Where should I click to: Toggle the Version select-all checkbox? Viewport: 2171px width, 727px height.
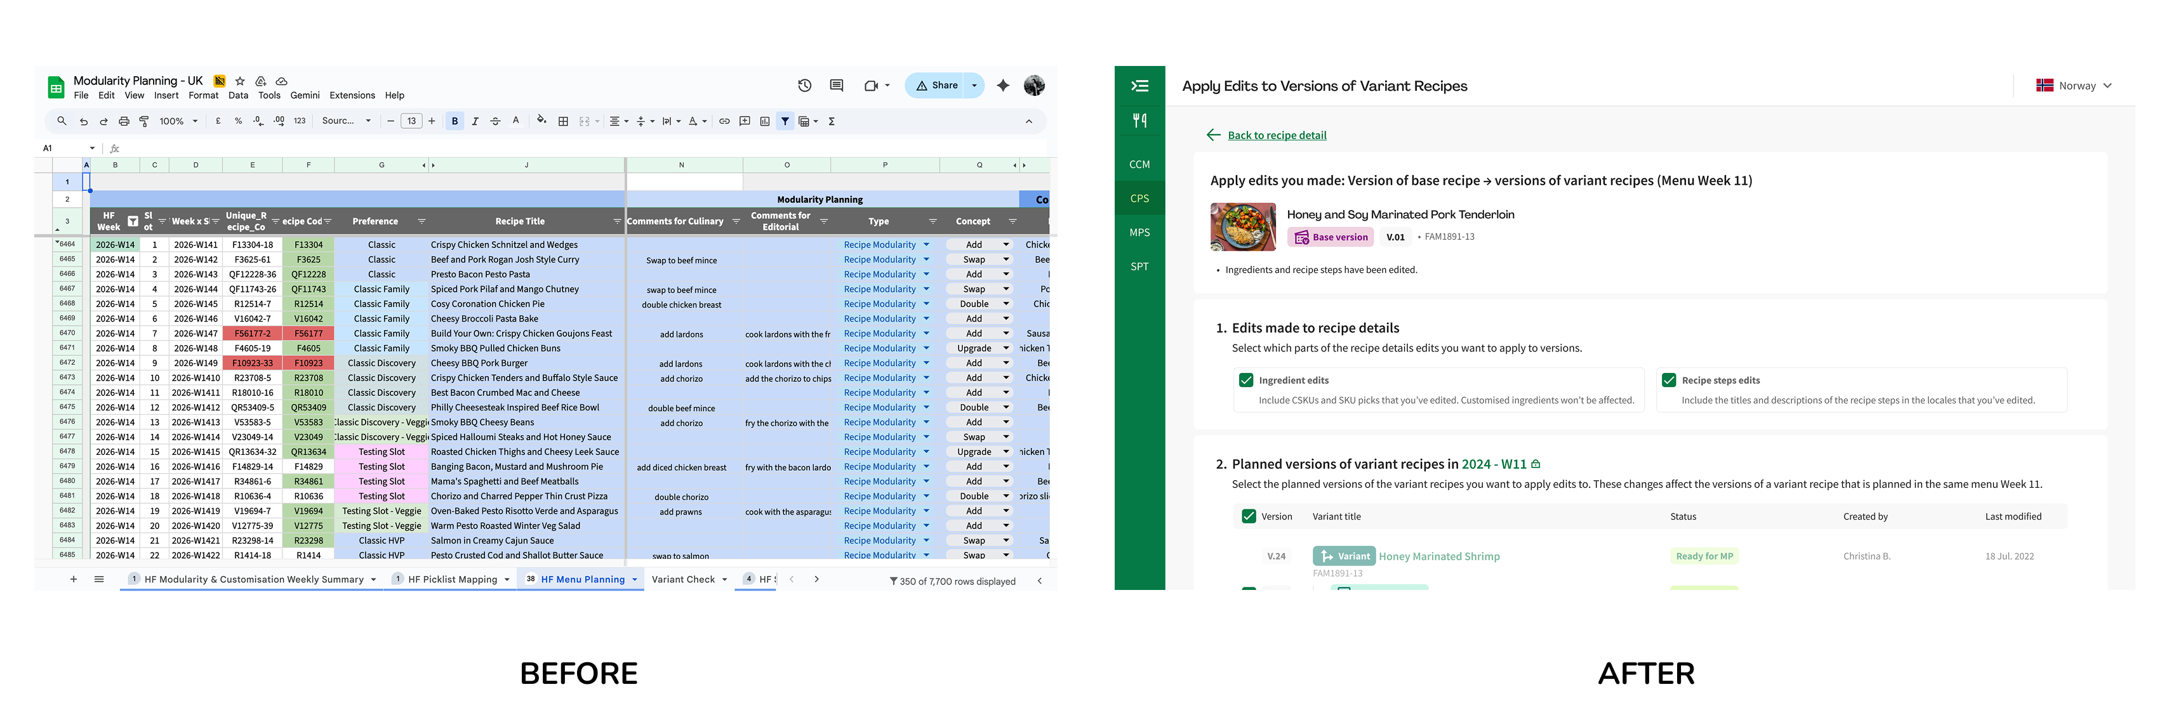point(1248,516)
